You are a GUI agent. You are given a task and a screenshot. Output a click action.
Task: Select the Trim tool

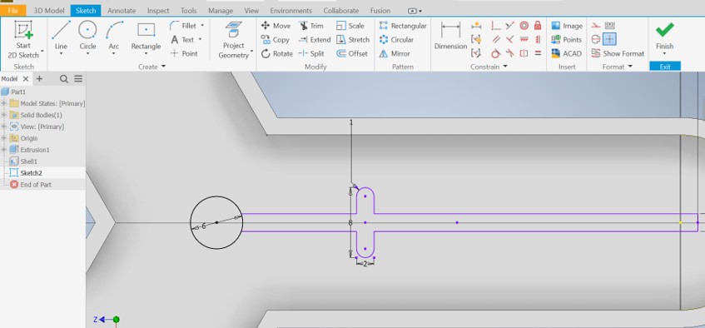[x=311, y=26]
